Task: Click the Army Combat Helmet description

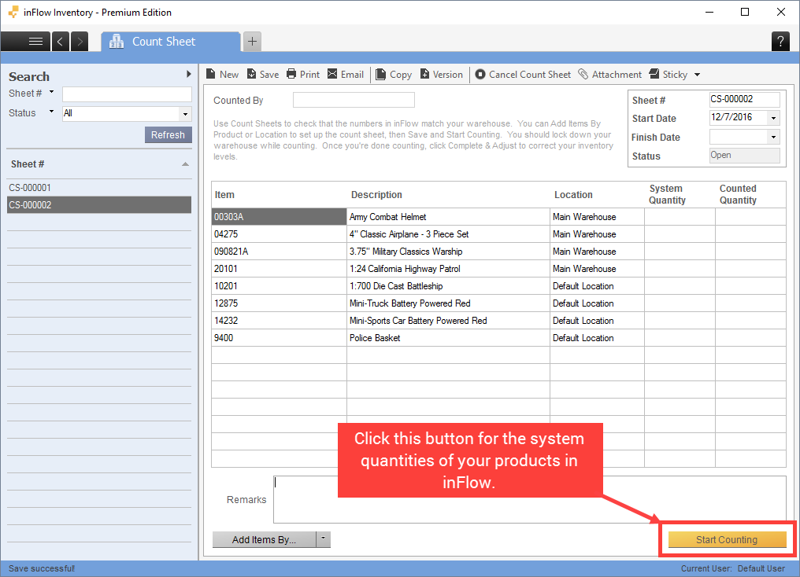Action: coord(449,216)
